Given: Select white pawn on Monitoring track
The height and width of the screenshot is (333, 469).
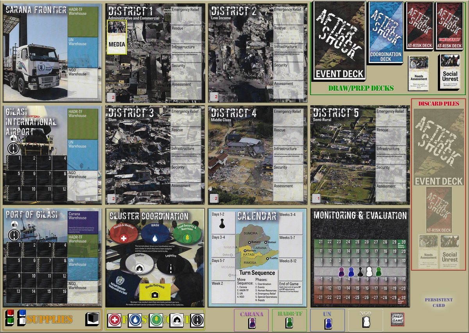Looking at the screenshot, I should point(369,271).
